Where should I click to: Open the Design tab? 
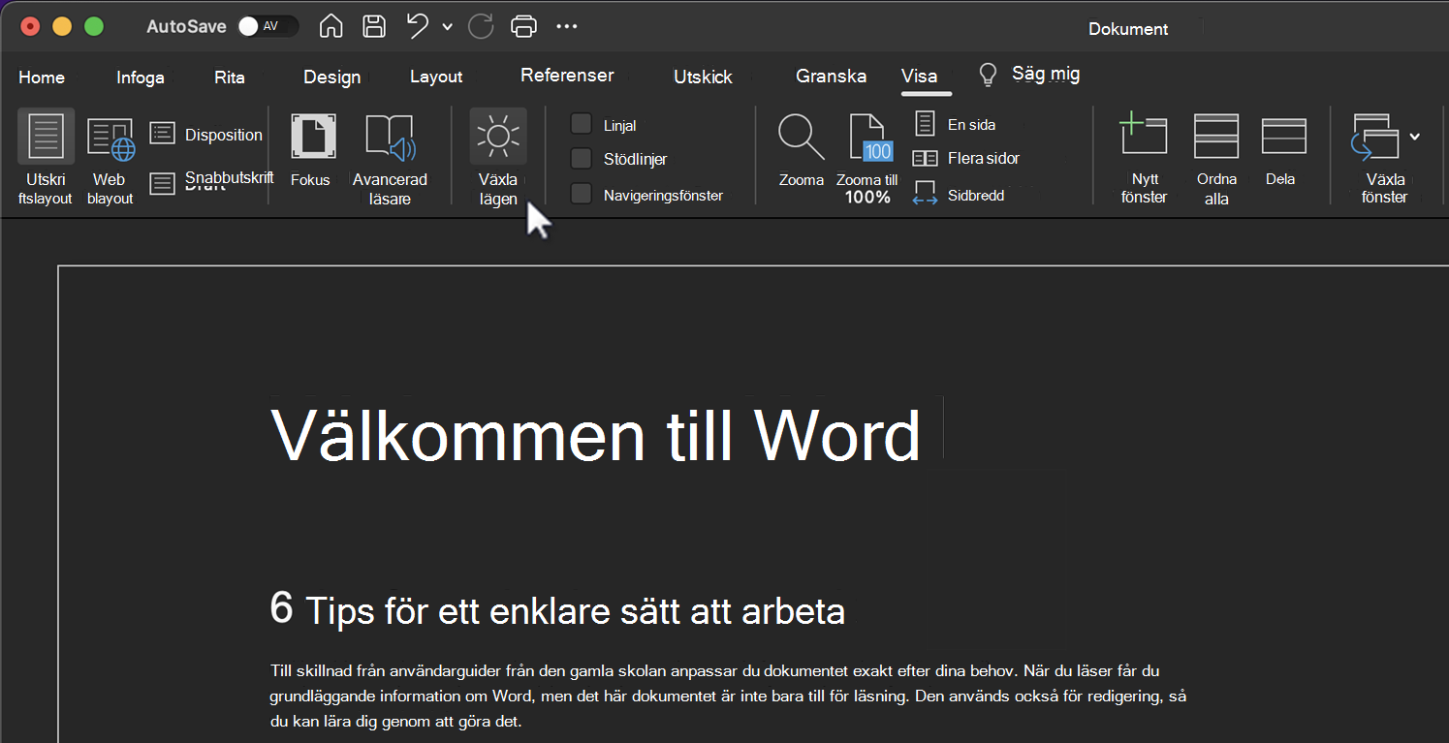[331, 77]
